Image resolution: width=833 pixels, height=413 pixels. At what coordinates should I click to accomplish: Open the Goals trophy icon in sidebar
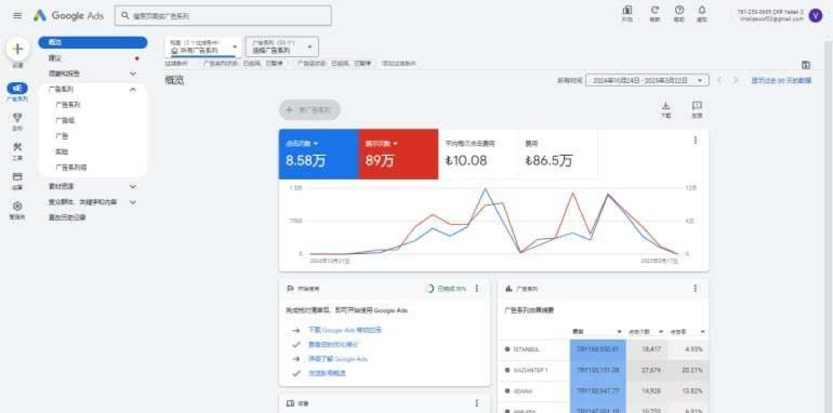pyautogui.click(x=17, y=118)
